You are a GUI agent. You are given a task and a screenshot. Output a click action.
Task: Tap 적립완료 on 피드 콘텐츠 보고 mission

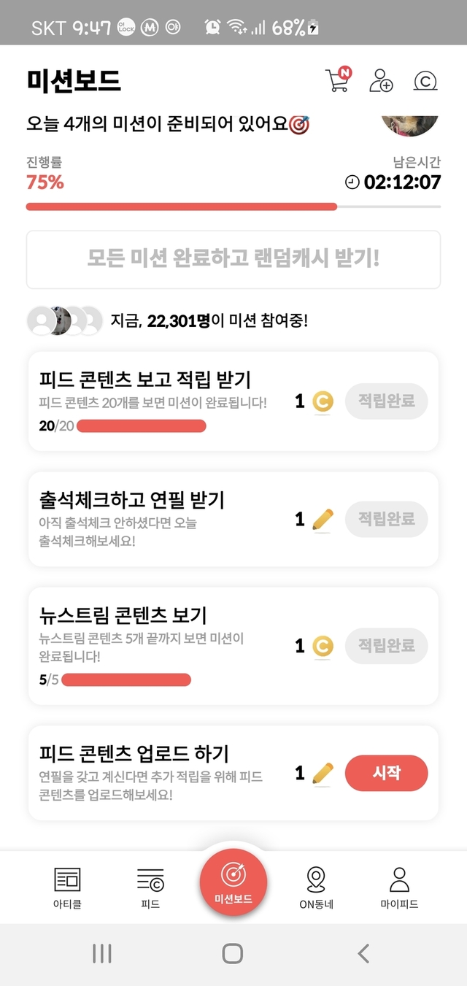[x=386, y=401]
